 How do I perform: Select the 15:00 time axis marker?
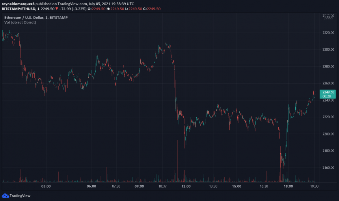237,186
